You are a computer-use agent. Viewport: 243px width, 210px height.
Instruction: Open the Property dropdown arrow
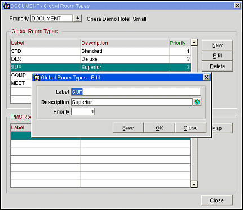pos(77,19)
